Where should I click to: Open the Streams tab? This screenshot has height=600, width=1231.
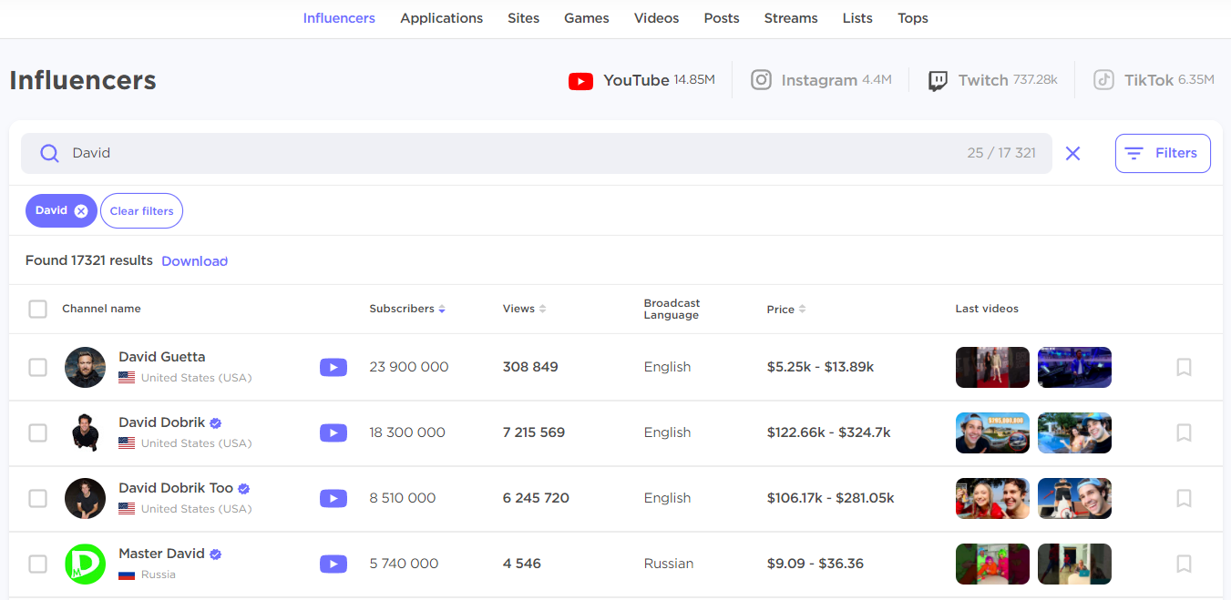point(791,18)
